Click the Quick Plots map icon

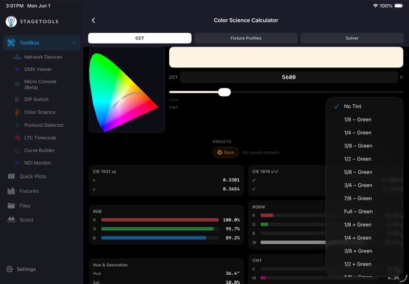tap(11, 176)
